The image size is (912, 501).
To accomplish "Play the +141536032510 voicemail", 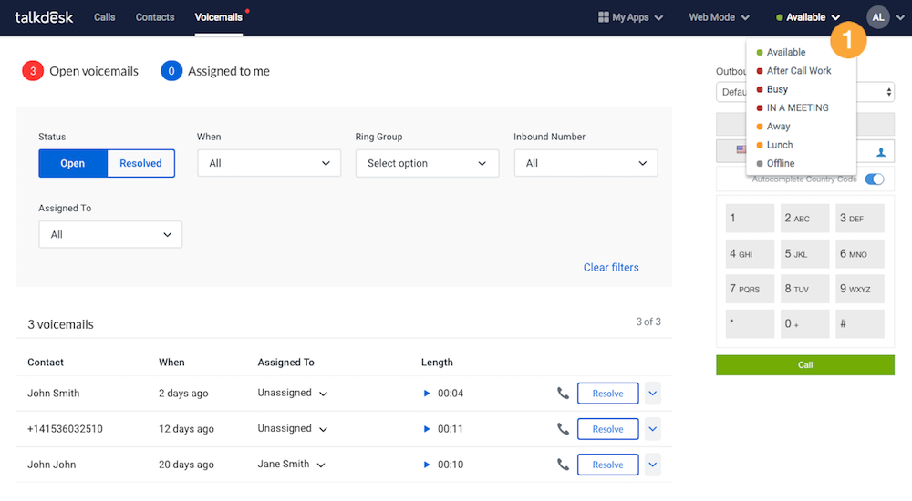I will point(426,429).
